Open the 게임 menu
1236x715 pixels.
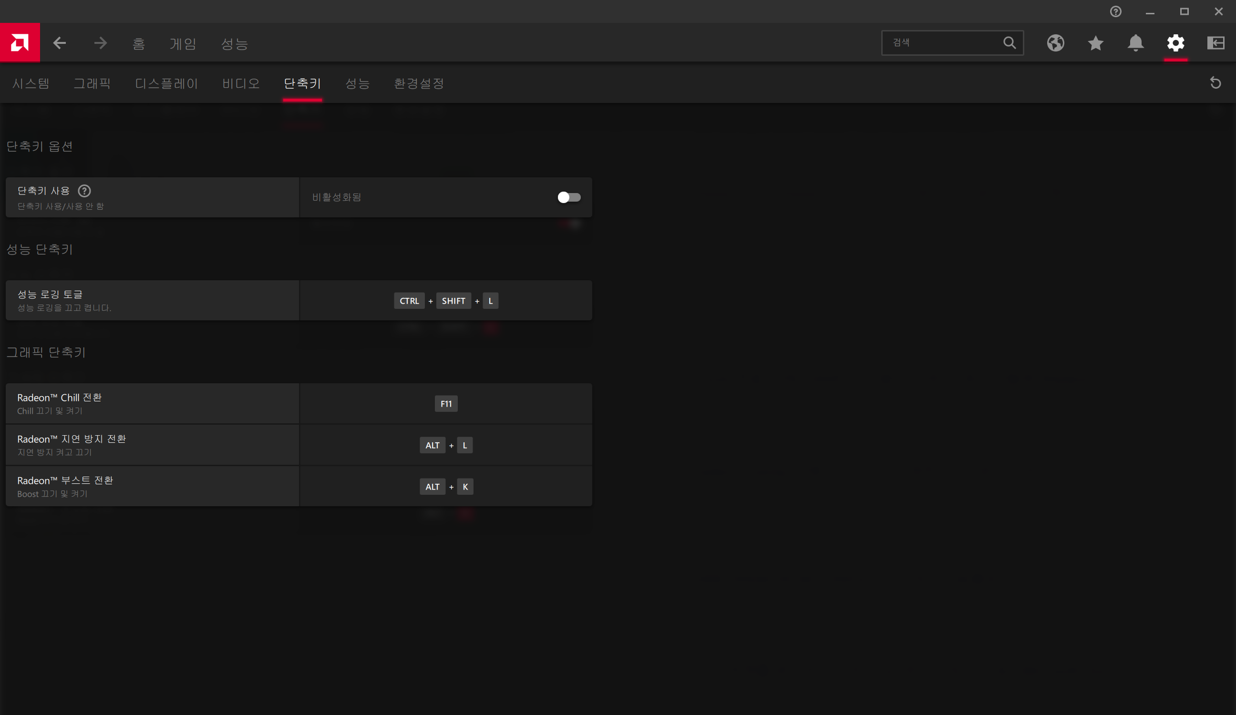click(183, 44)
